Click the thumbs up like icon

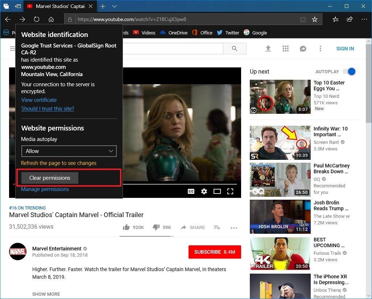pos(126,227)
